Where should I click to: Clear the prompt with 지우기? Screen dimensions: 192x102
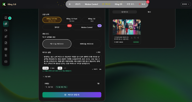coord(95,69)
